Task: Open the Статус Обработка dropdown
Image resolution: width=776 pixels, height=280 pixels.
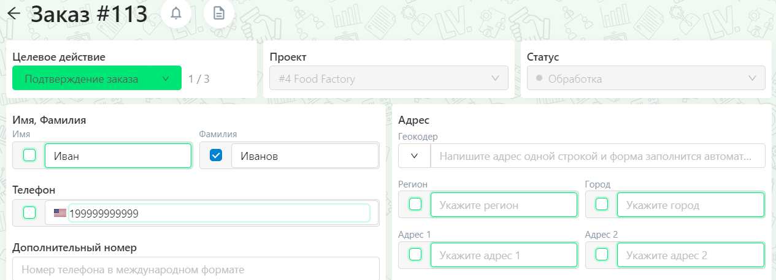Action: (646, 78)
